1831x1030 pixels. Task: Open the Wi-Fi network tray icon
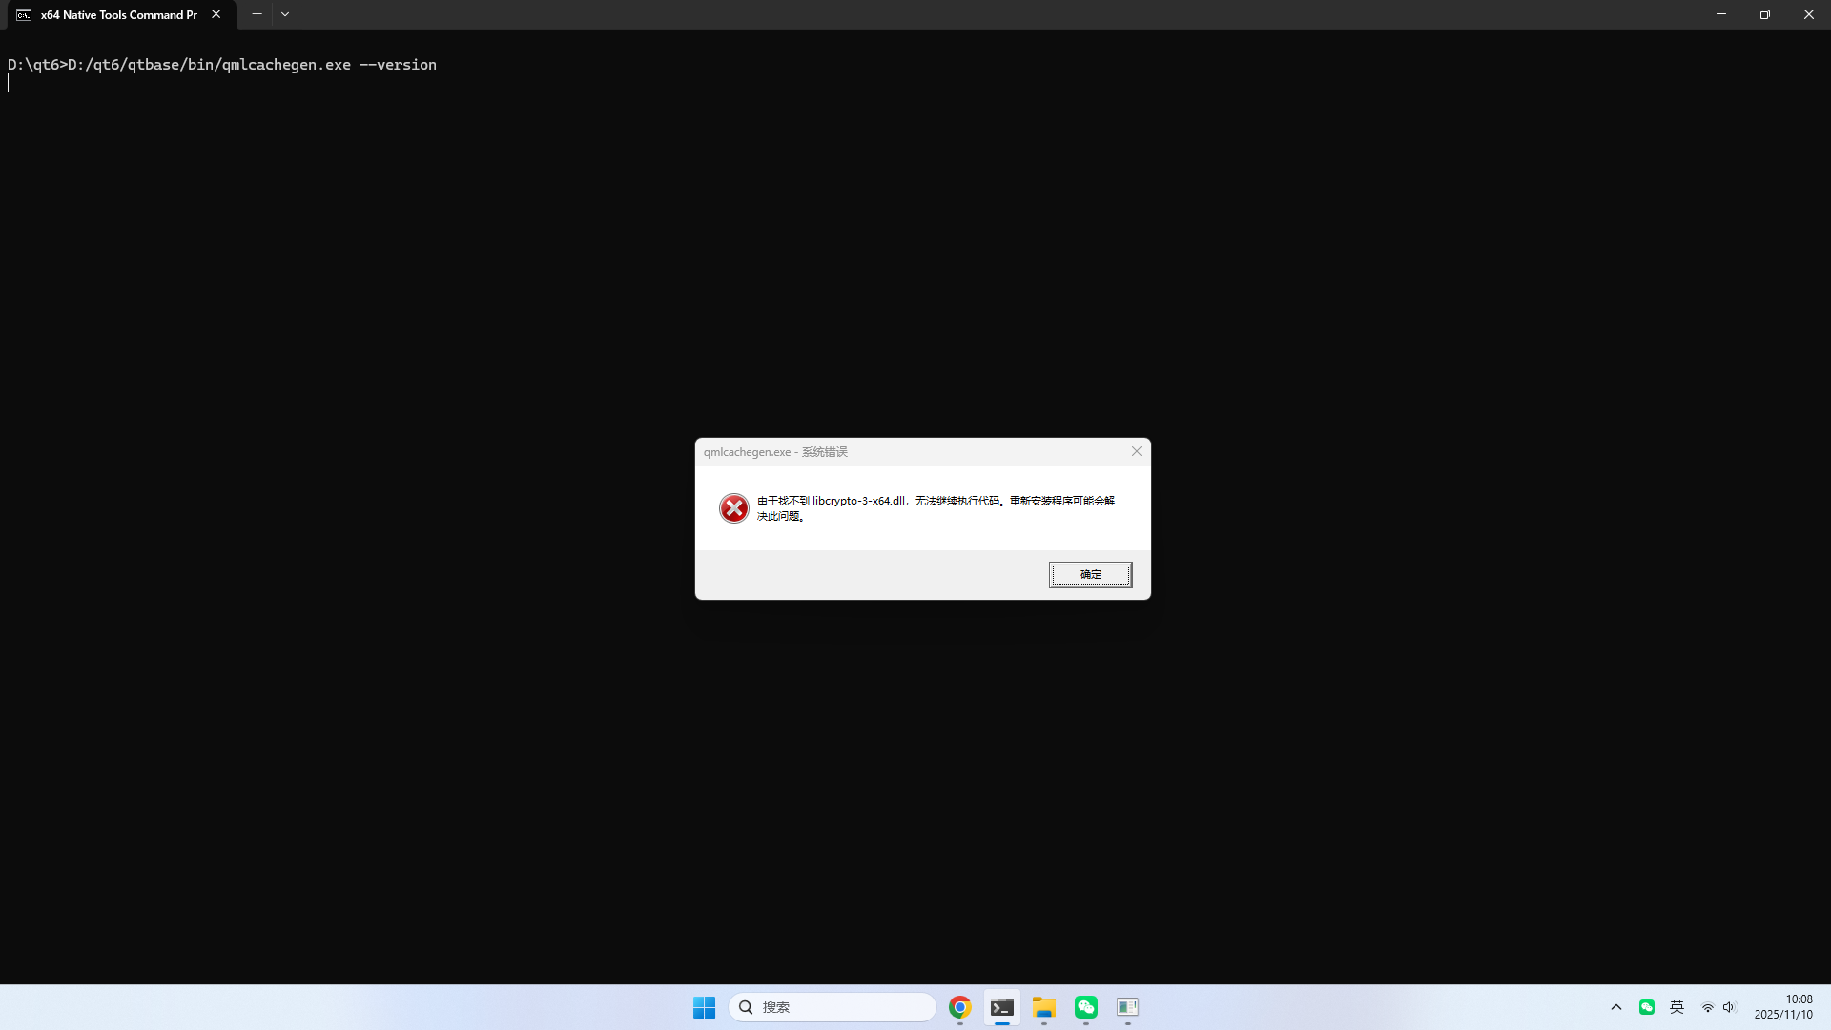pyautogui.click(x=1707, y=1007)
